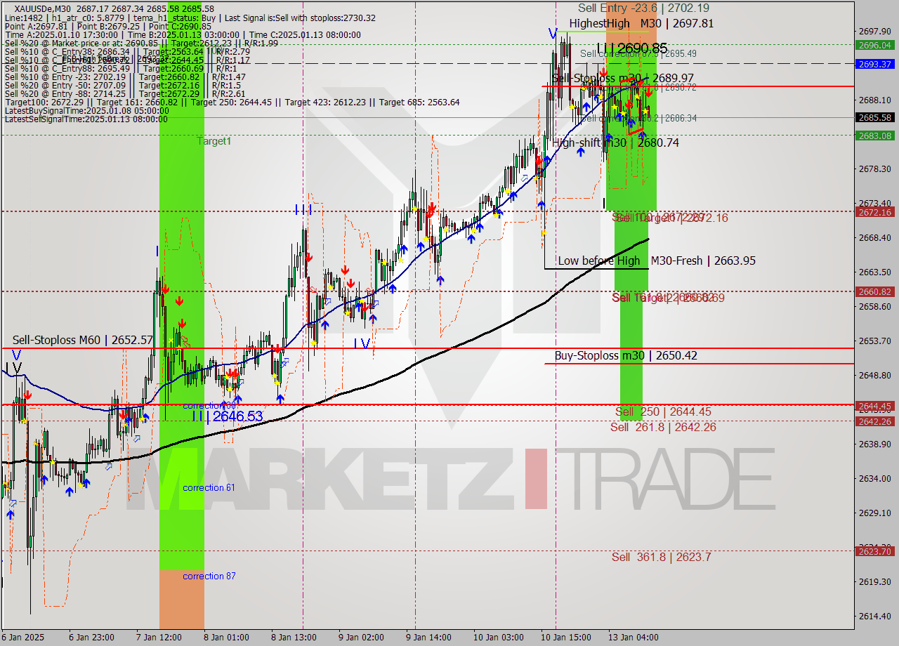This screenshot has width=899, height=646.
Task: Click the red 2623.70 price tag
Action: [874, 551]
